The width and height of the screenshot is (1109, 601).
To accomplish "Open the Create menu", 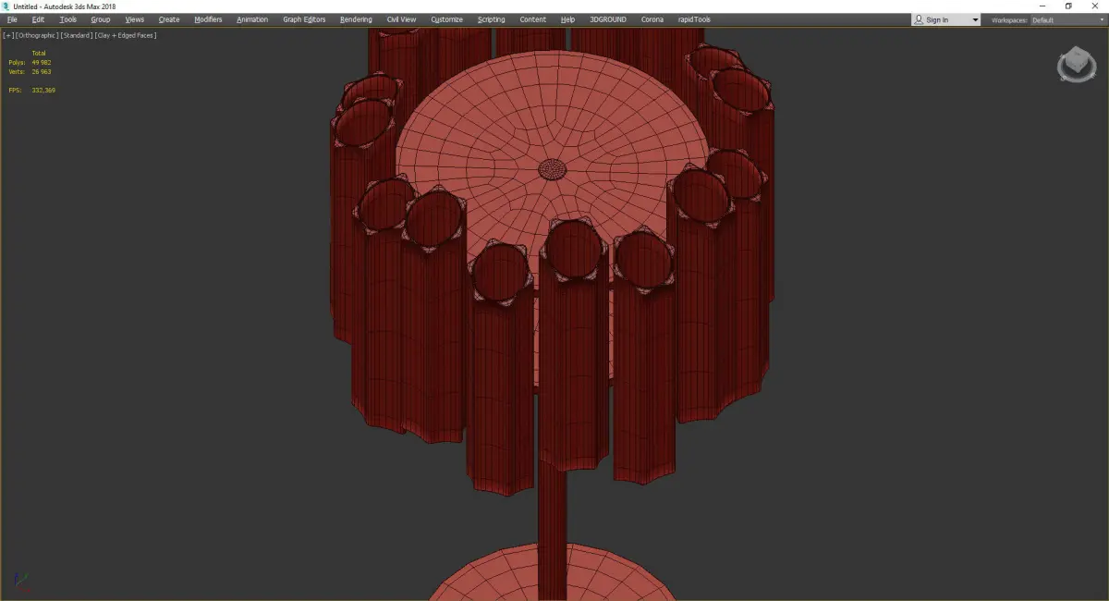I will coord(169,19).
